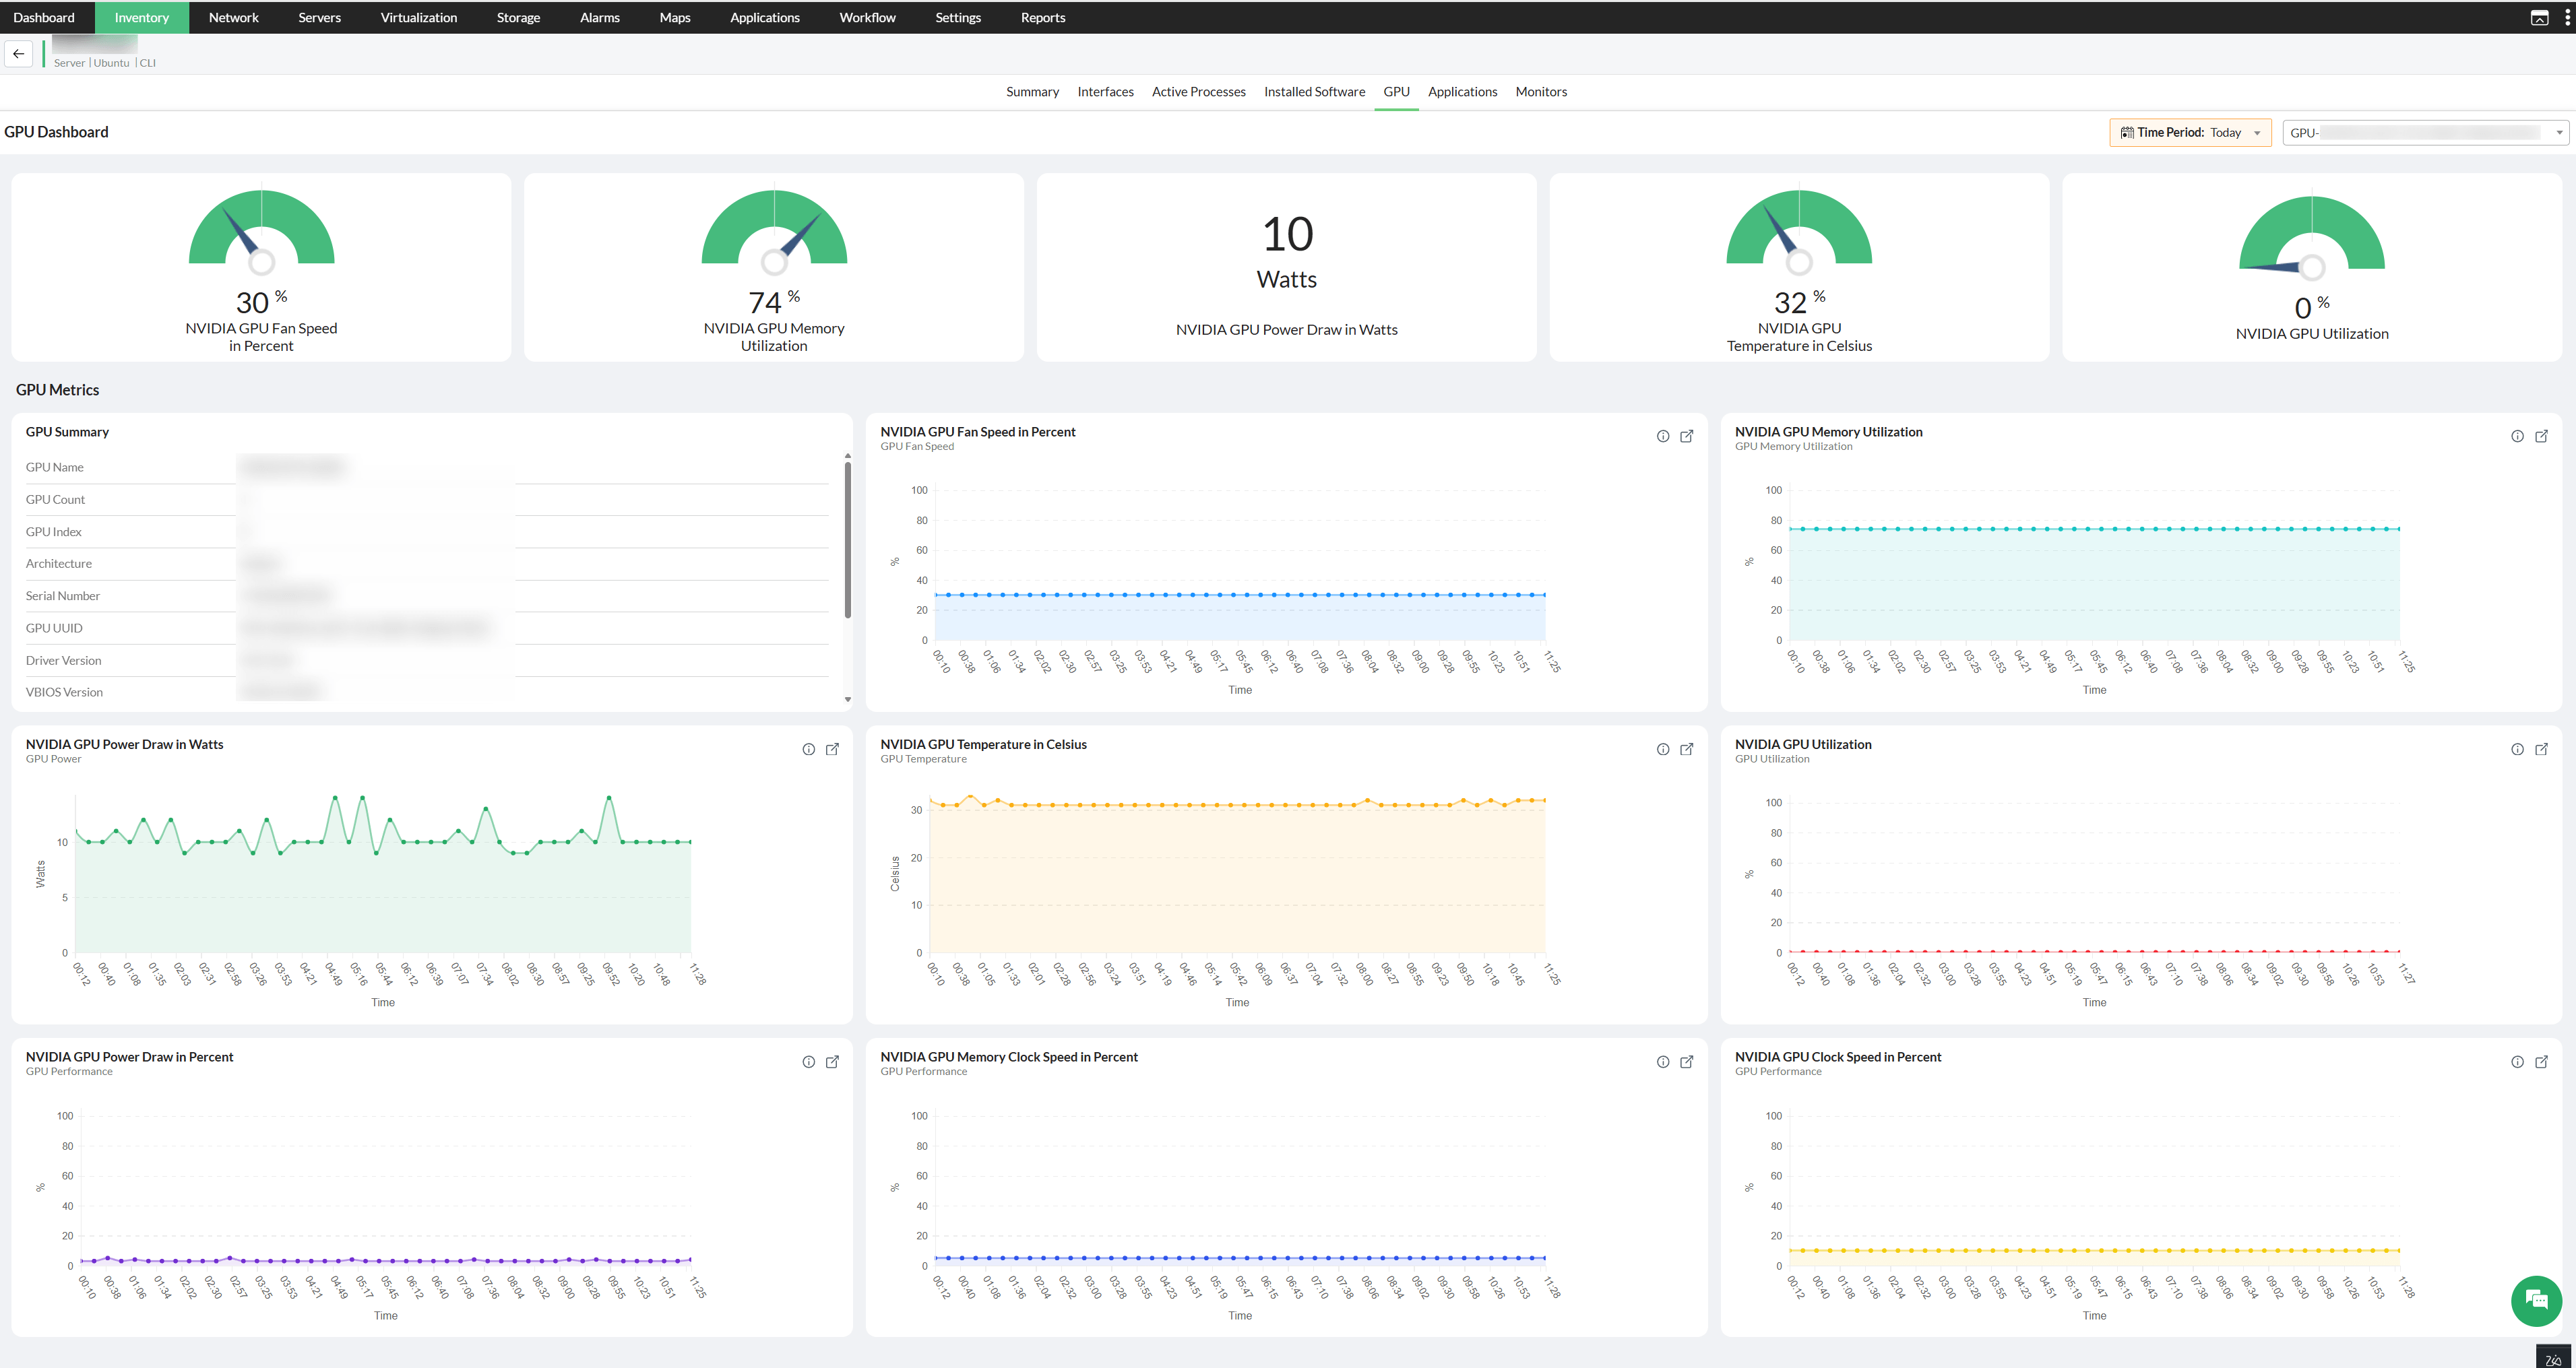Open the Servers menu
The width and height of the screenshot is (2576, 1368).
[320, 18]
